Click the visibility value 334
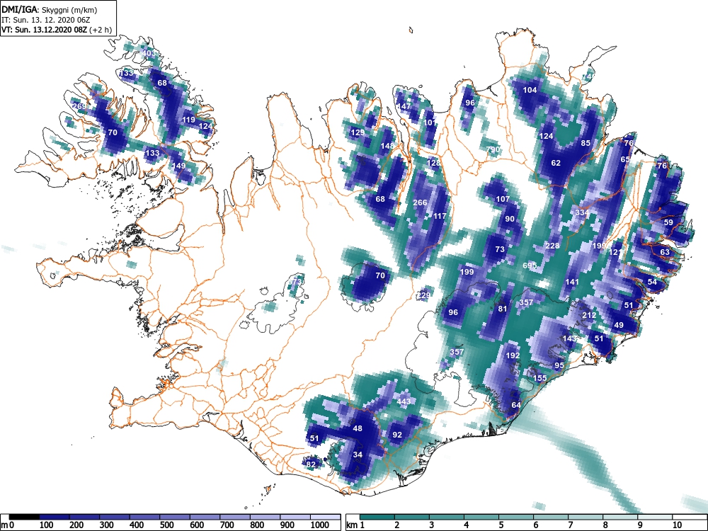 coord(582,212)
